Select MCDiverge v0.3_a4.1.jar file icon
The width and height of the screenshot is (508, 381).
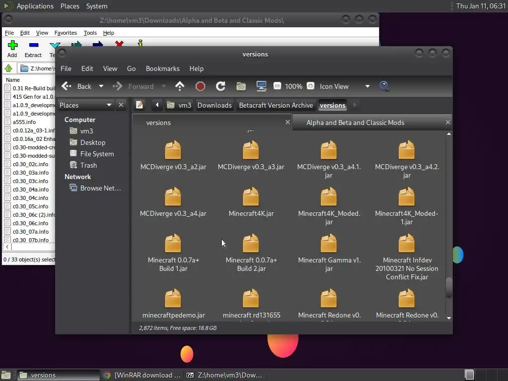click(328, 150)
